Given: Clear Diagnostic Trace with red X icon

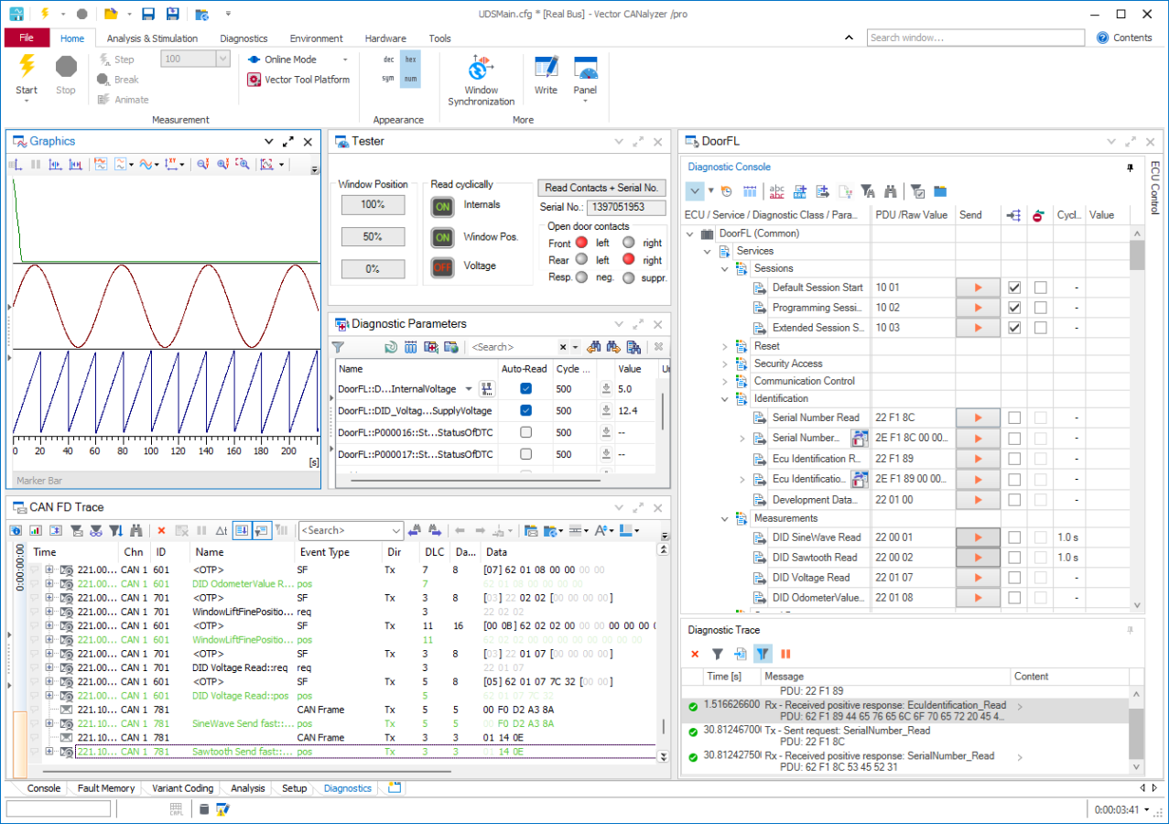Looking at the screenshot, I should tap(695, 654).
